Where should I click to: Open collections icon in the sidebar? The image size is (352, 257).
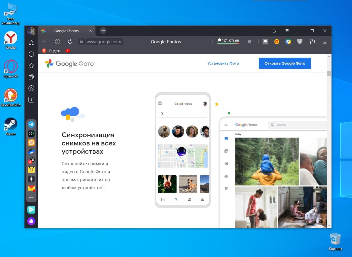(x=31, y=77)
